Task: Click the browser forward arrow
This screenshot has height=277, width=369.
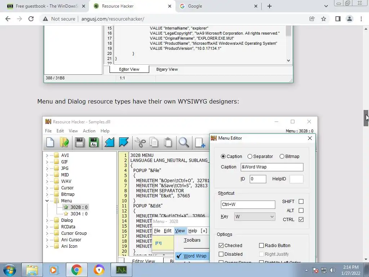Action: [19, 19]
